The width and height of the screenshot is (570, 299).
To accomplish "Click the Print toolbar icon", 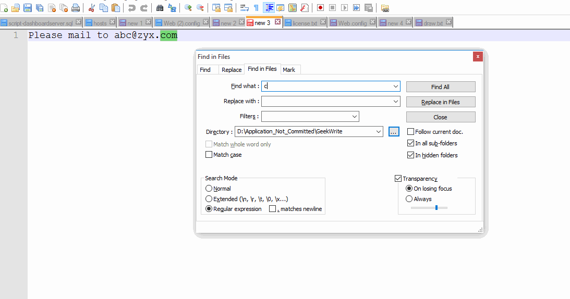I will click(x=76, y=8).
